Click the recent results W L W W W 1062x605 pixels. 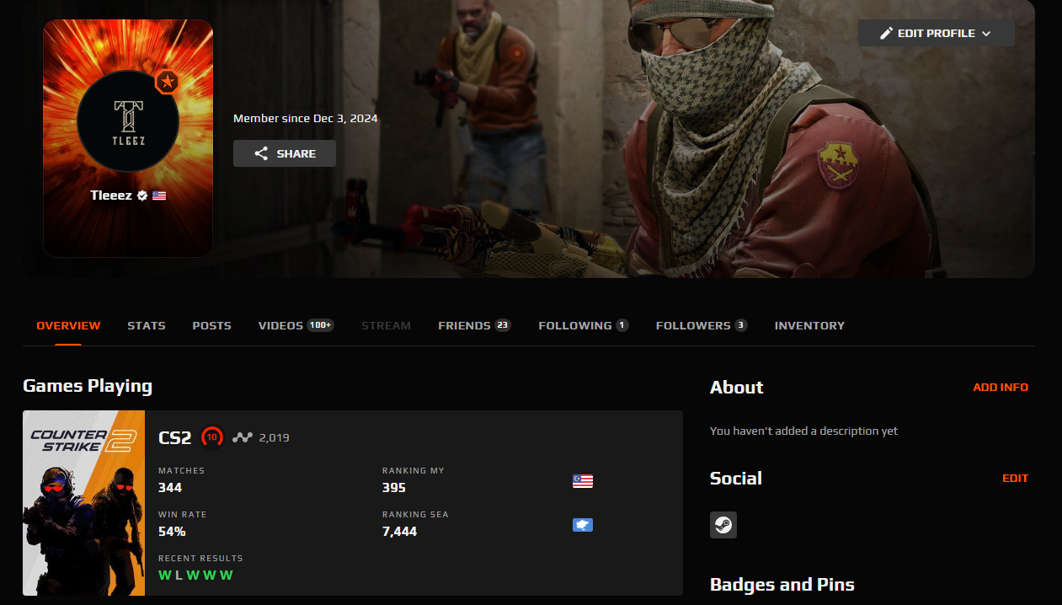(195, 576)
